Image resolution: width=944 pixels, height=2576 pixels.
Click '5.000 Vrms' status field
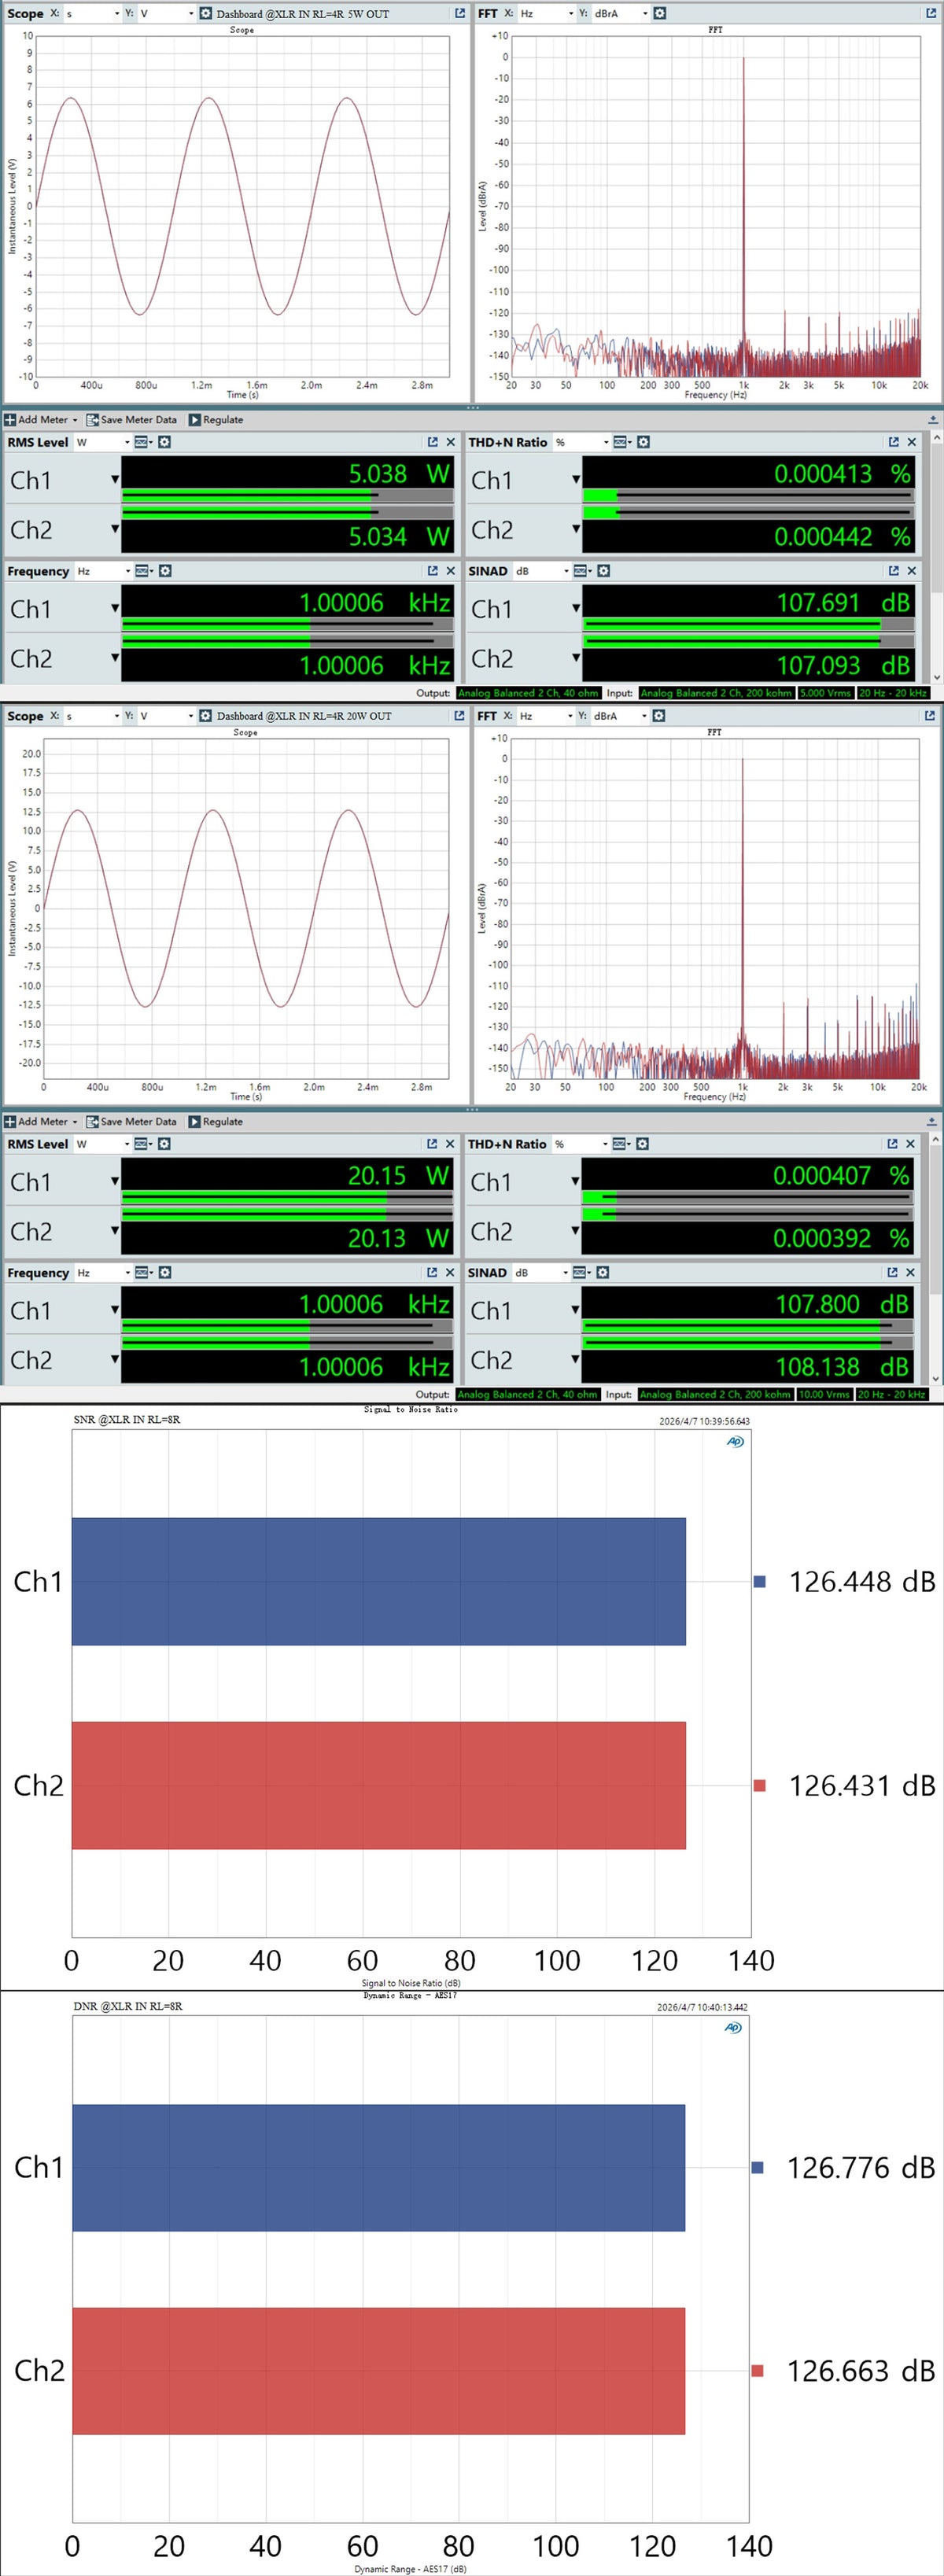pyautogui.click(x=826, y=693)
